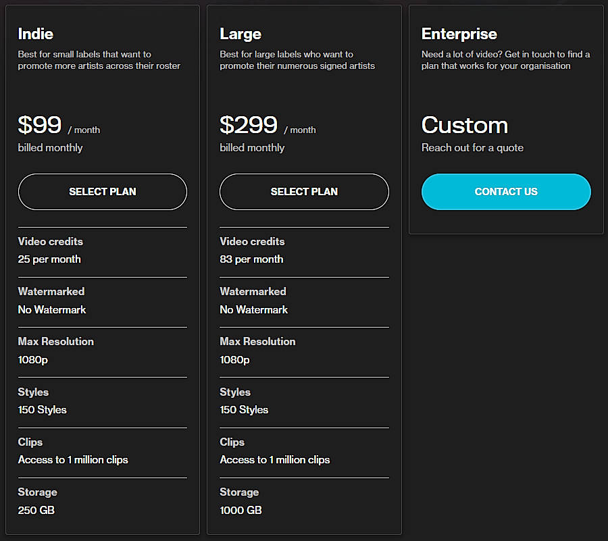Click 'No Watermark' in the Indie plan

coord(52,309)
